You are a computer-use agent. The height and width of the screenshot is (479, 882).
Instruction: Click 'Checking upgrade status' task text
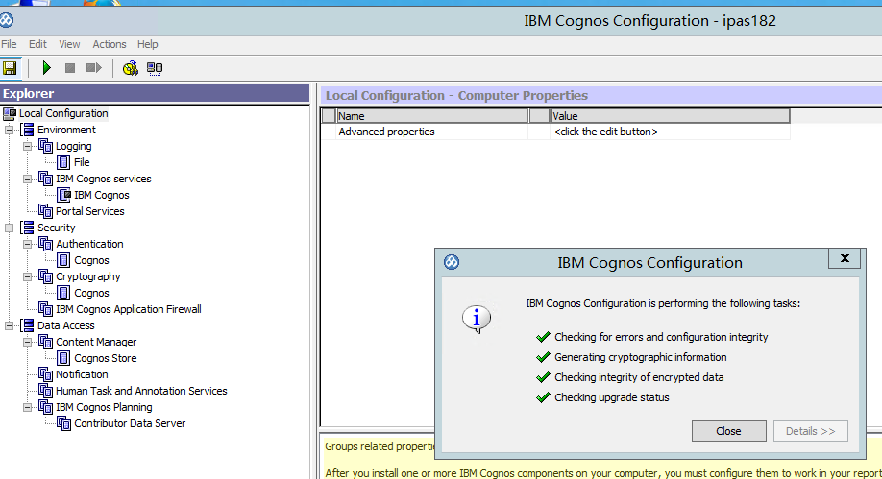coord(611,397)
